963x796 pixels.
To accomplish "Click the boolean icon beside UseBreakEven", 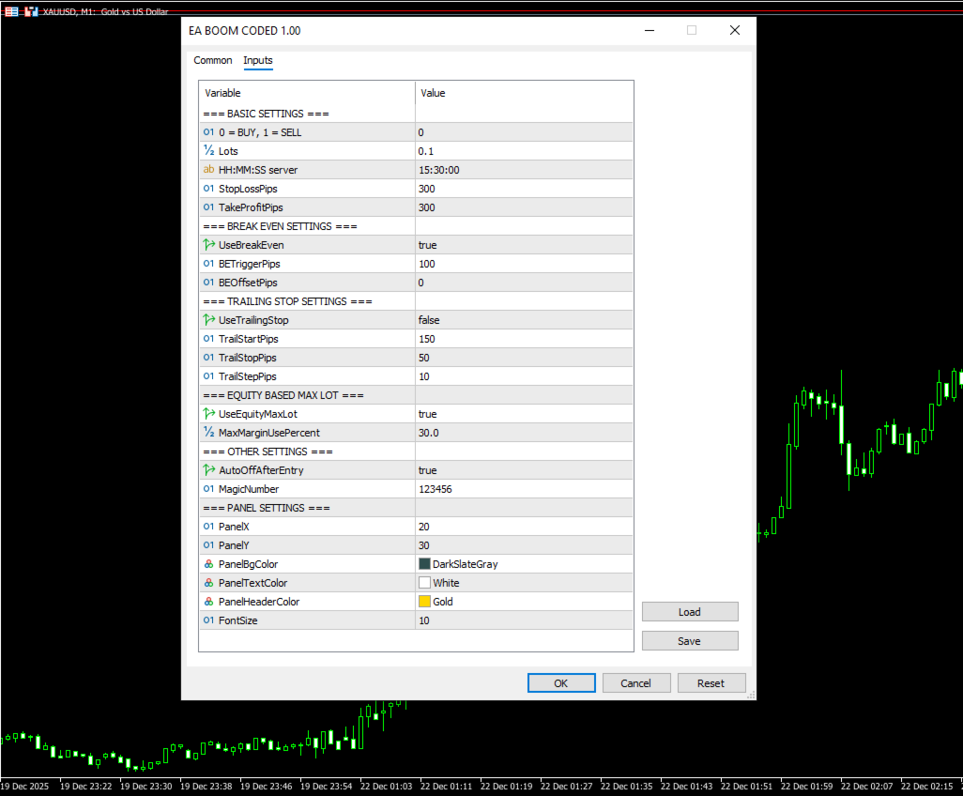I will click(208, 244).
